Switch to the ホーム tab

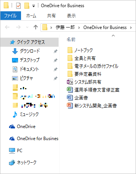[x=31, y=16]
